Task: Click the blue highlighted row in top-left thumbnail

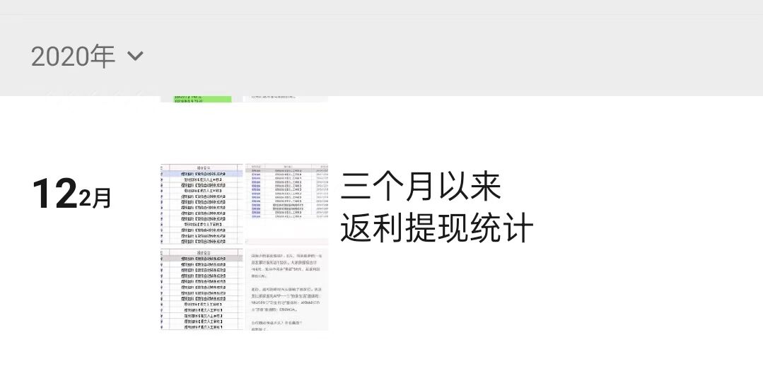Action: [203, 174]
